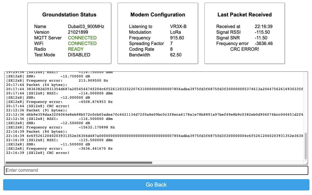
Task: Click the CRC ERROR! message in panel
Action: 244,49
